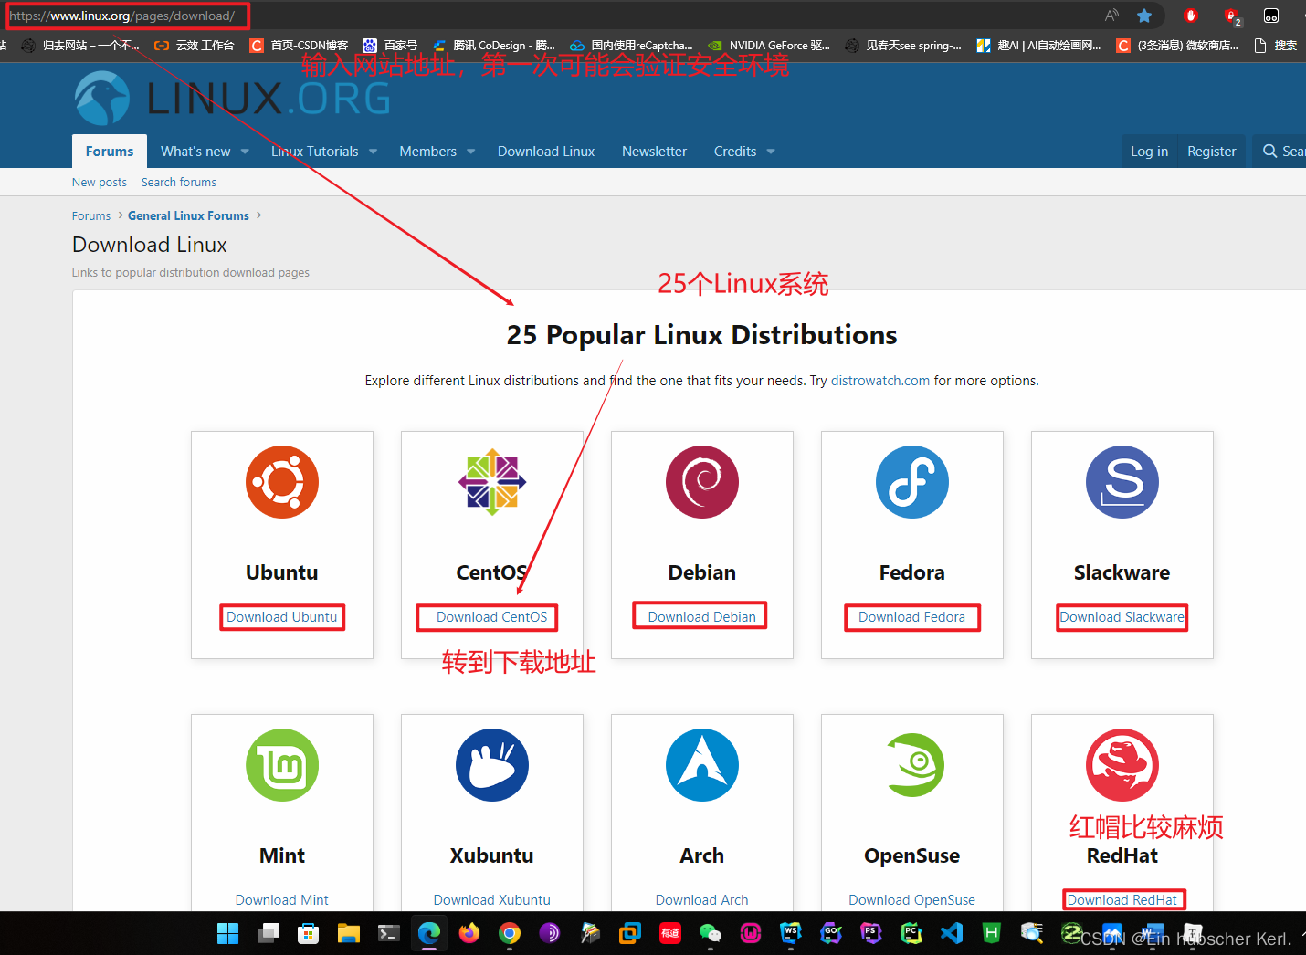This screenshot has width=1306, height=955.
Task: Open the Search forums sub-link
Action: 179,183
